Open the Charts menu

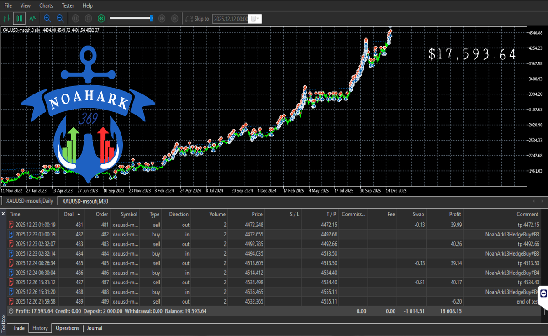pyautogui.click(x=46, y=6)
